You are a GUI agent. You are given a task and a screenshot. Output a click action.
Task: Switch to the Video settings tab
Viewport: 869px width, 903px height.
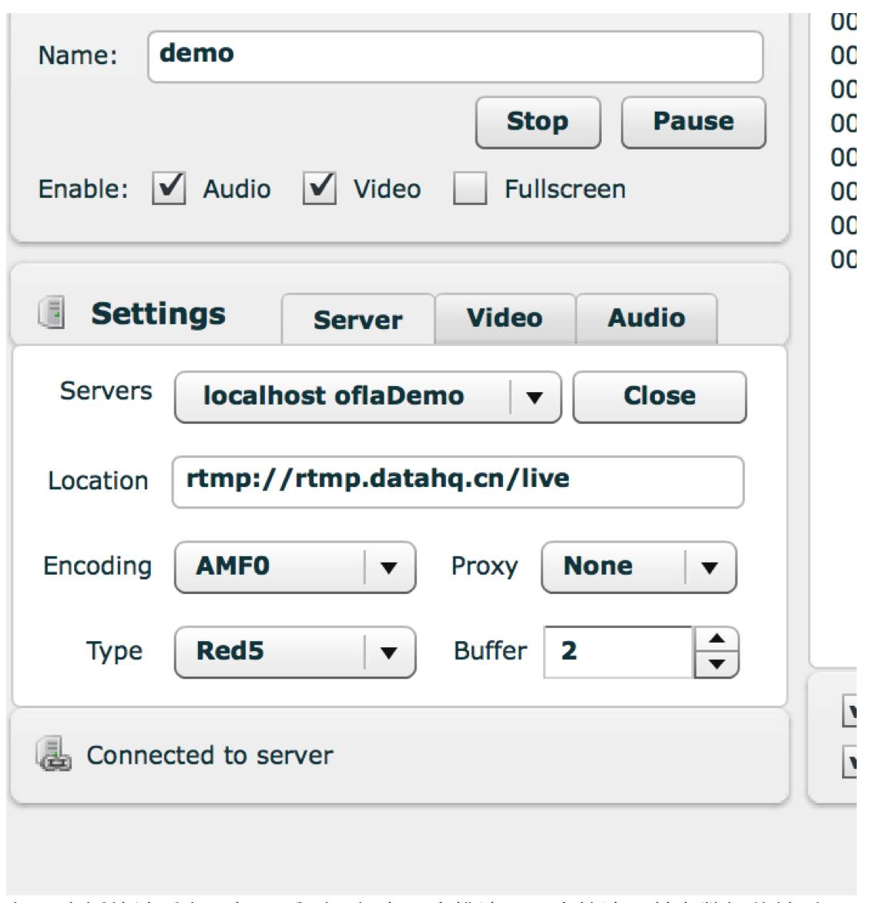coord(505,318)
